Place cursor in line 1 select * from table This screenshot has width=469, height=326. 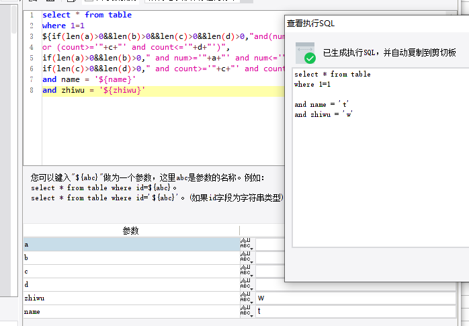click(87, 15)
